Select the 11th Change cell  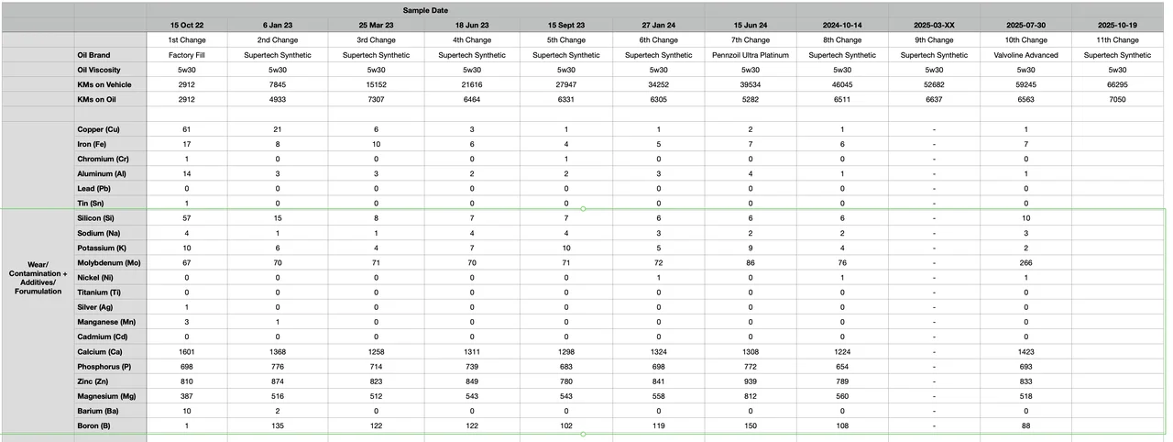[1118, 40]
